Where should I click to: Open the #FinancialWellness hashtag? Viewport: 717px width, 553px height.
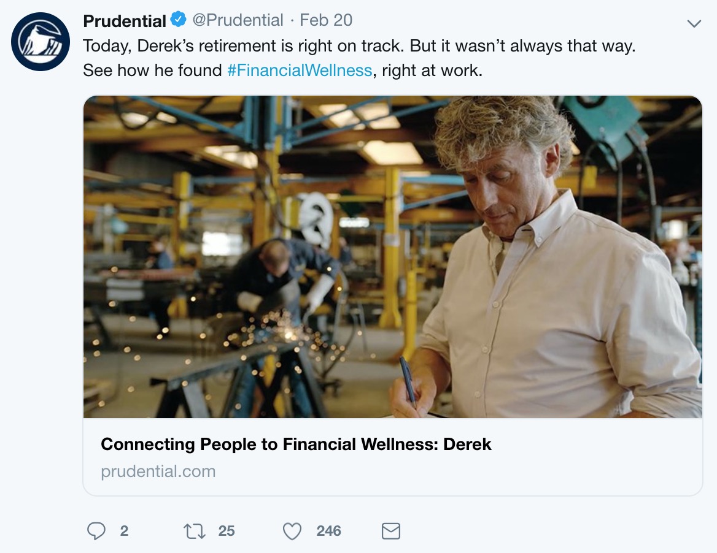300,71
